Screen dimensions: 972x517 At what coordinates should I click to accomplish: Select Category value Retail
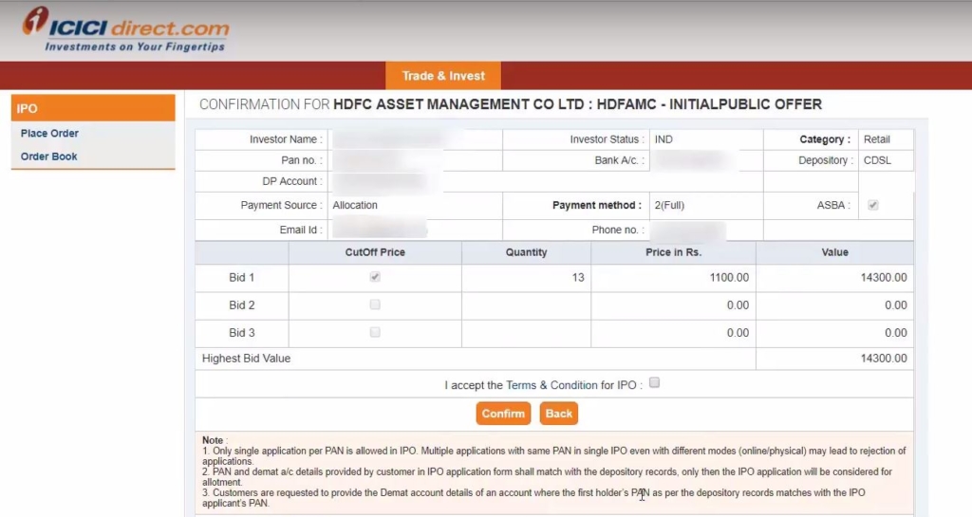pos(876,139)
